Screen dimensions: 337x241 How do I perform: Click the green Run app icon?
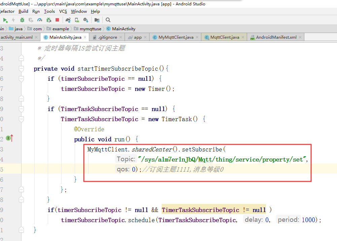pyautogui.click(x=5, y=20)
